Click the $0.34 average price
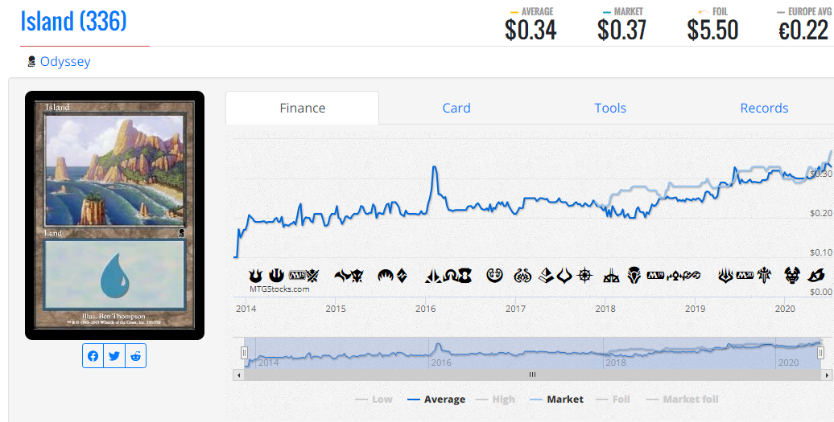The image size is (834, 422). pos(531,31)
